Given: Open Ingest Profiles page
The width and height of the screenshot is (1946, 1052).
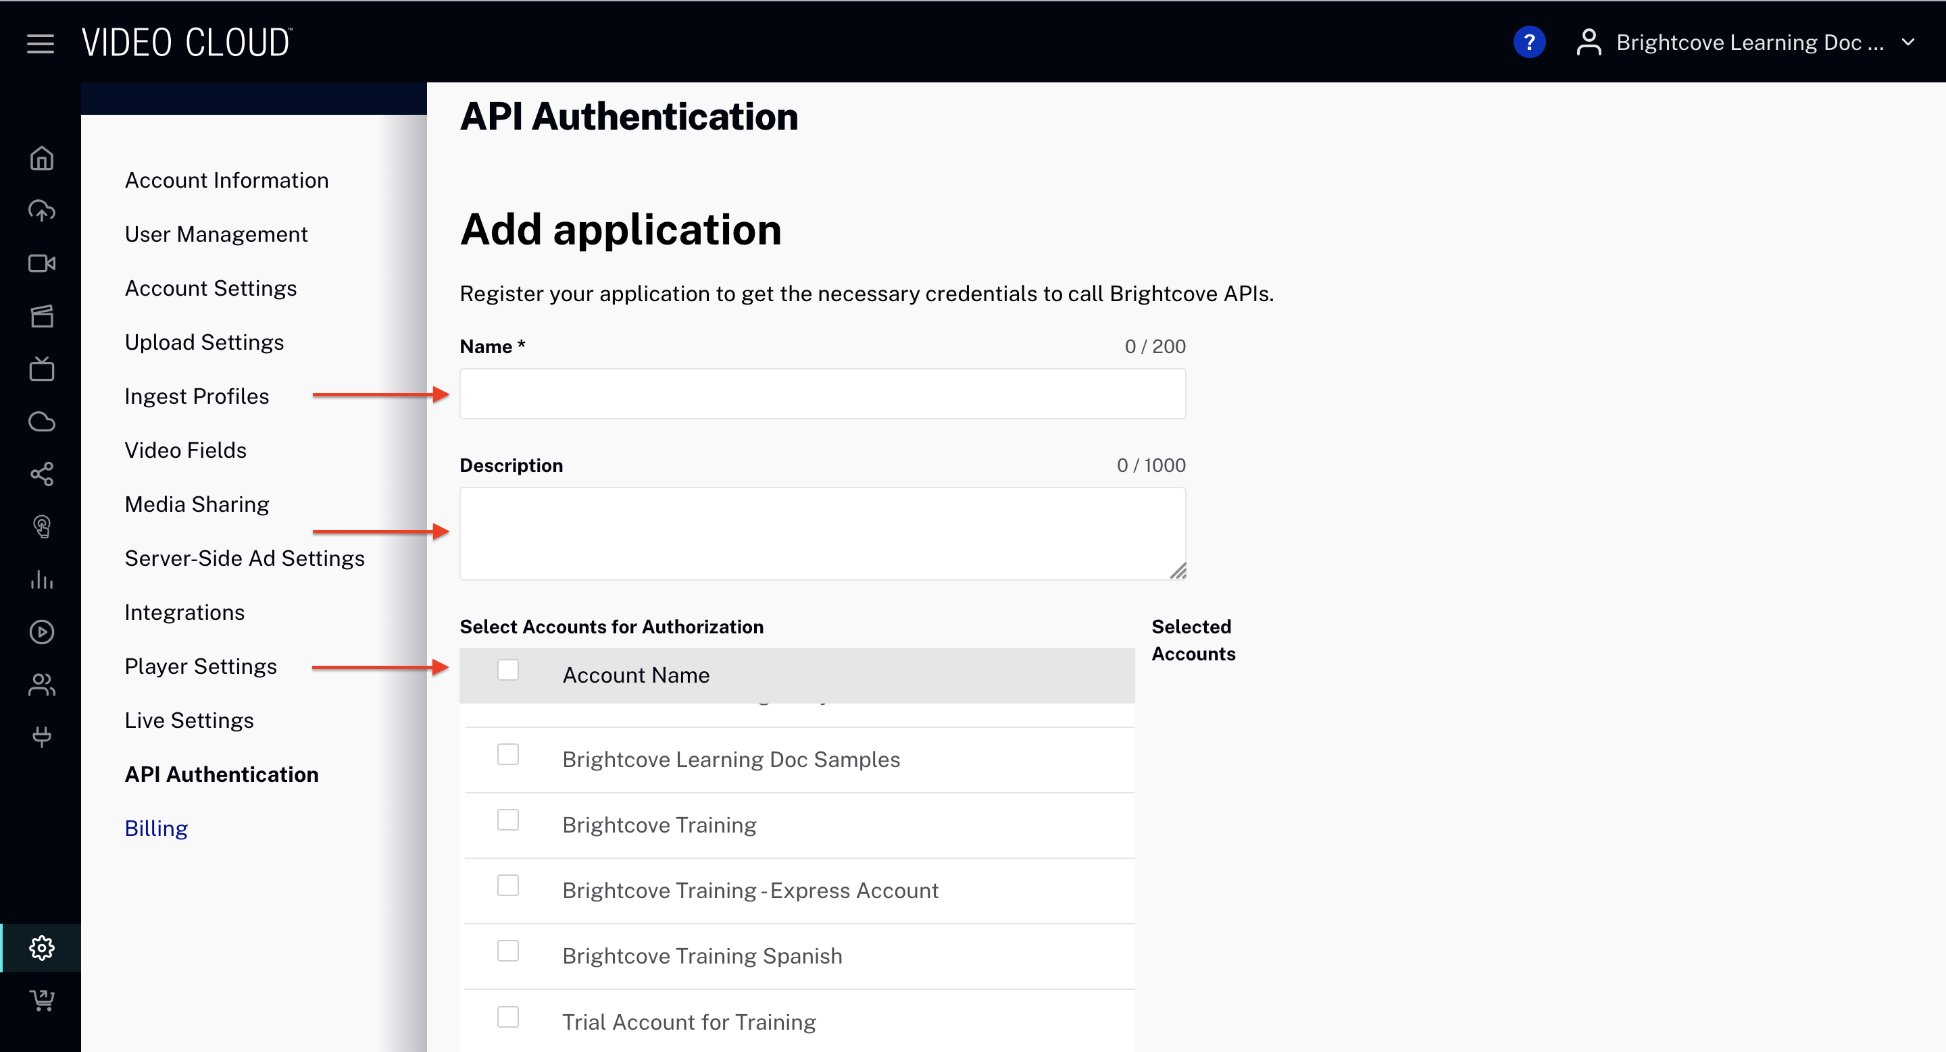Looking at the screenshot, I should [197, 396].
